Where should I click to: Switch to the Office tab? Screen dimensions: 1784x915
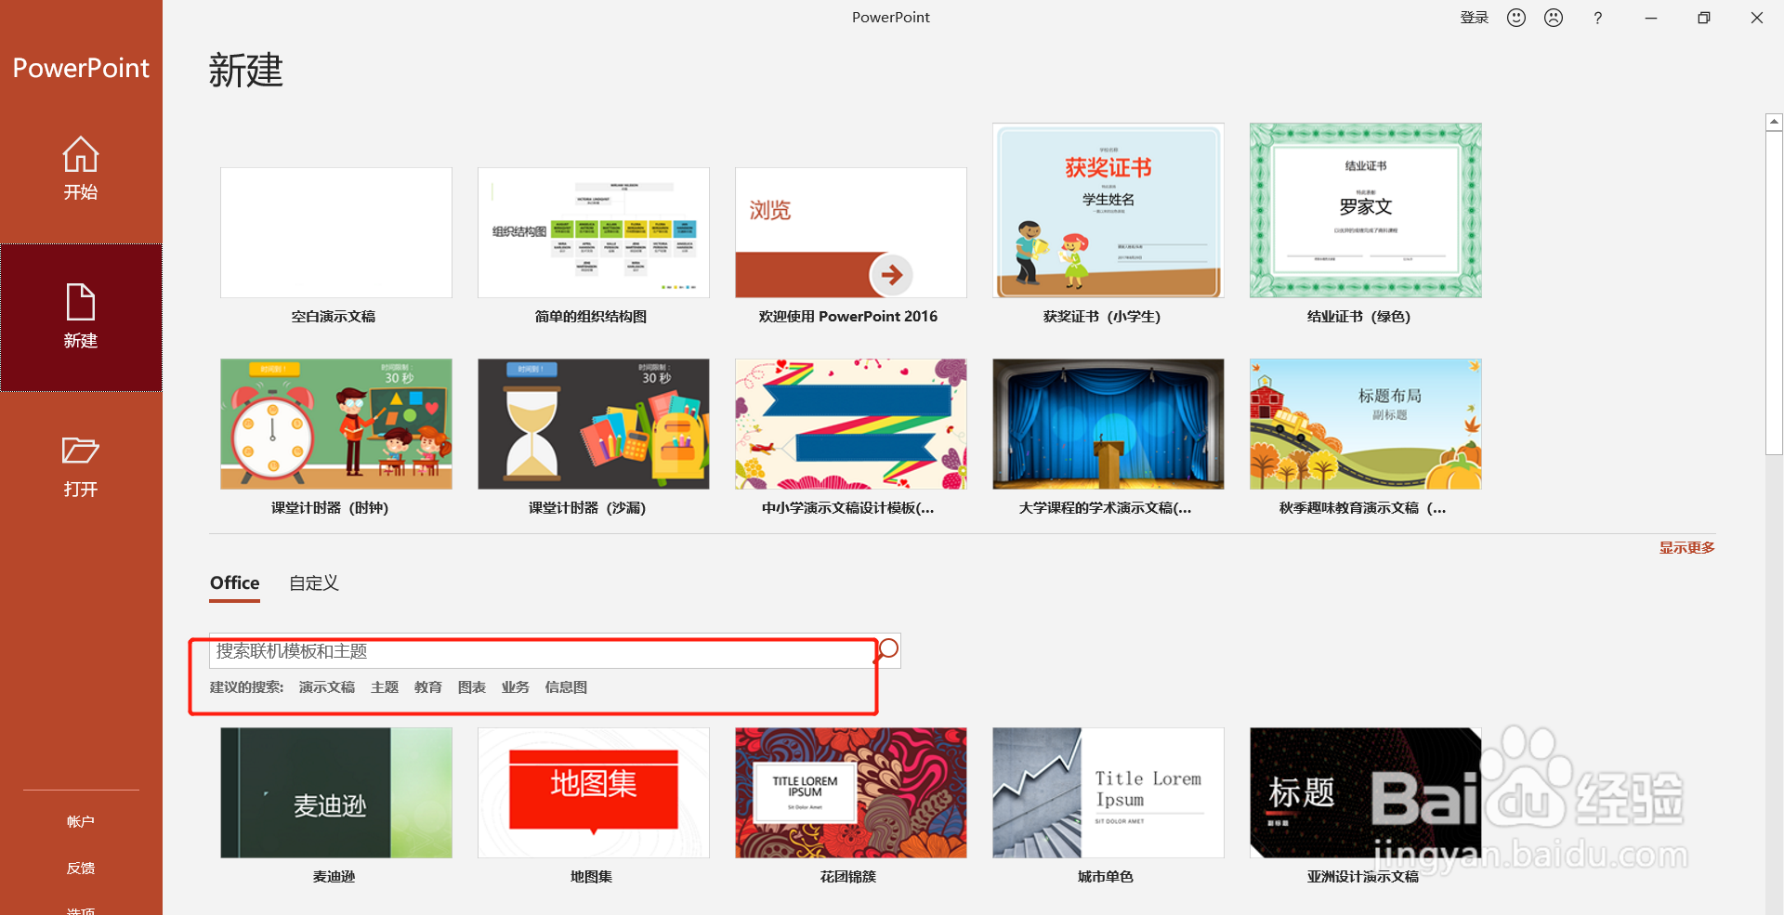(x=234, y=583)
